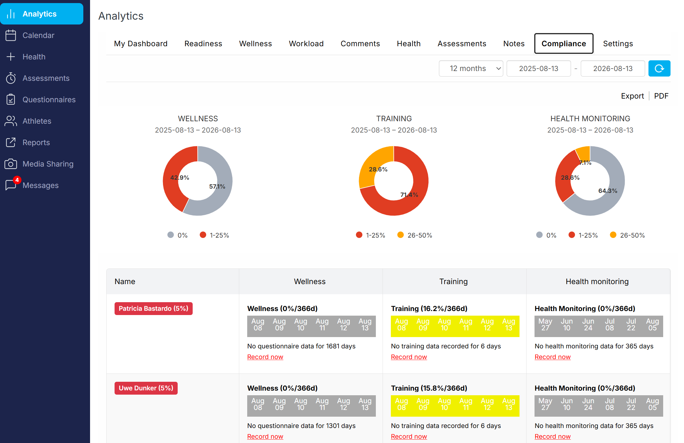Click the blue refresh button
This screenshot has width=684, height=443.
(x=659, y=68)
